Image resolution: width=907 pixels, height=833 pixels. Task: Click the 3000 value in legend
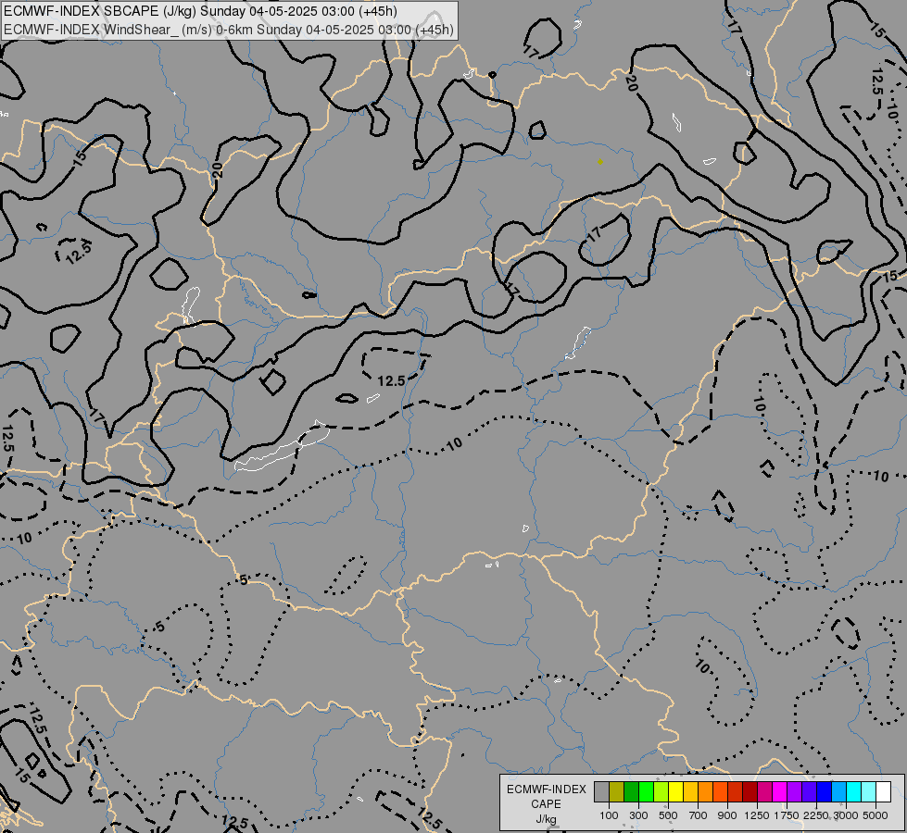846,815
